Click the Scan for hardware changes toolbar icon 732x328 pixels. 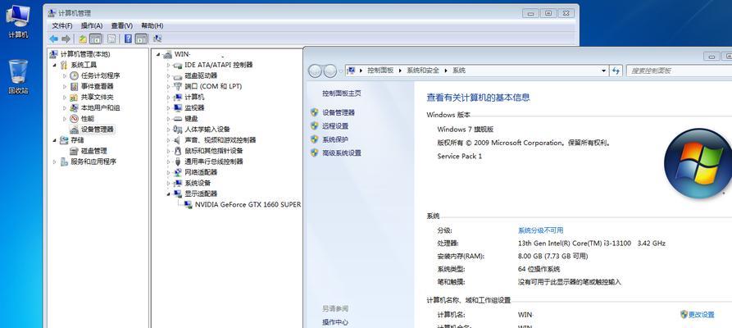(x=157, y=39)
